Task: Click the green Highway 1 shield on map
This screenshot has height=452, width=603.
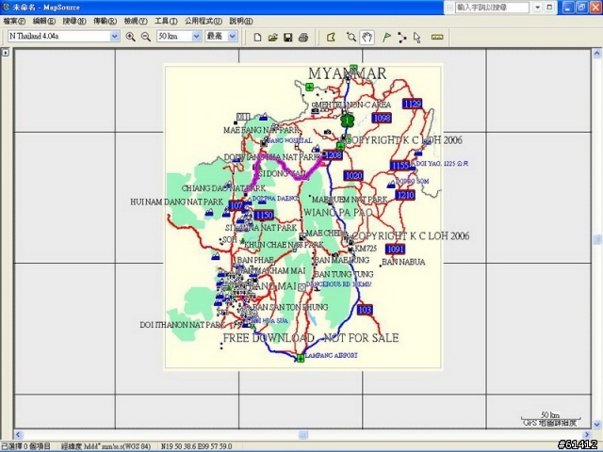Action: (348, 121)
